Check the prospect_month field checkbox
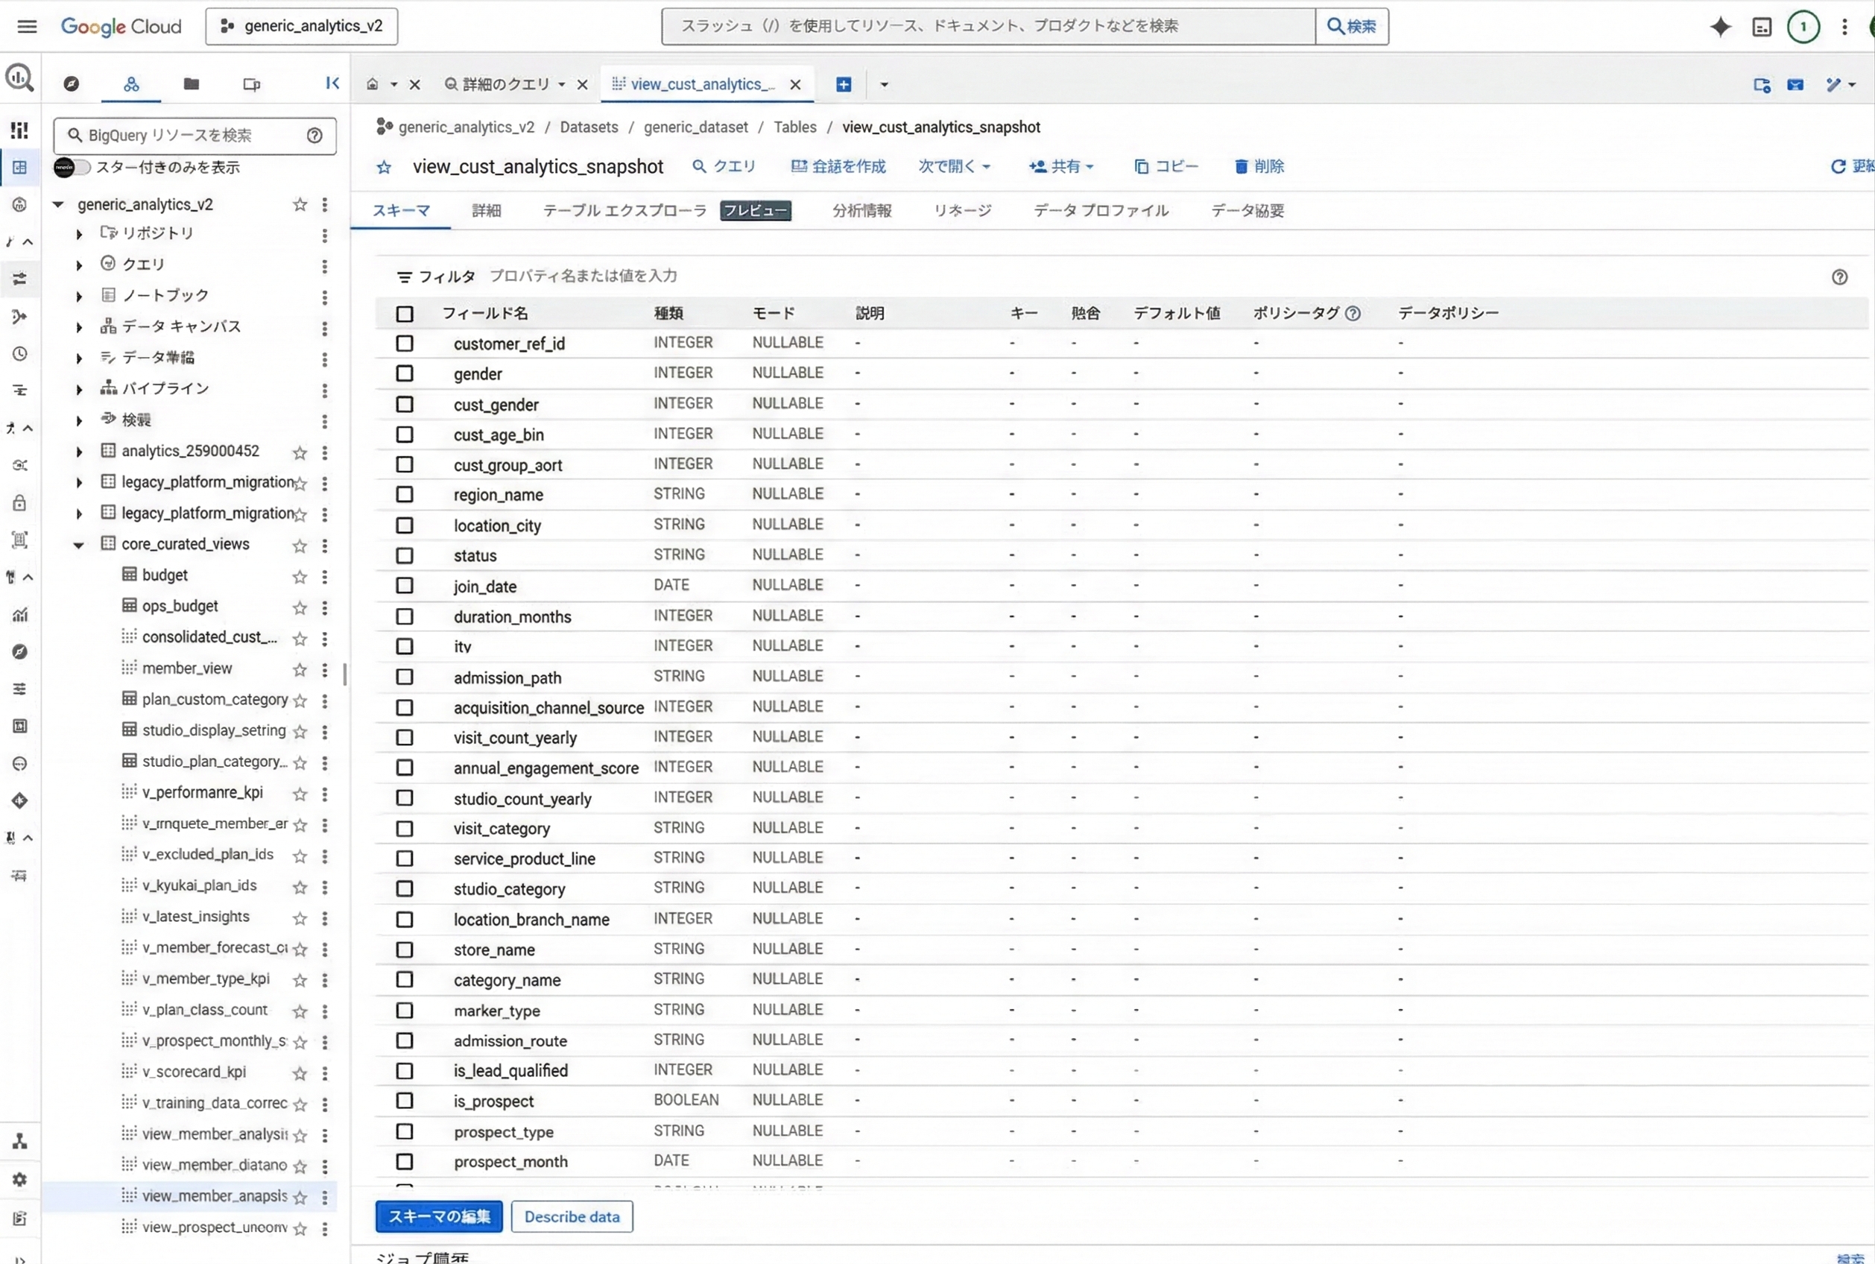 405,1162
